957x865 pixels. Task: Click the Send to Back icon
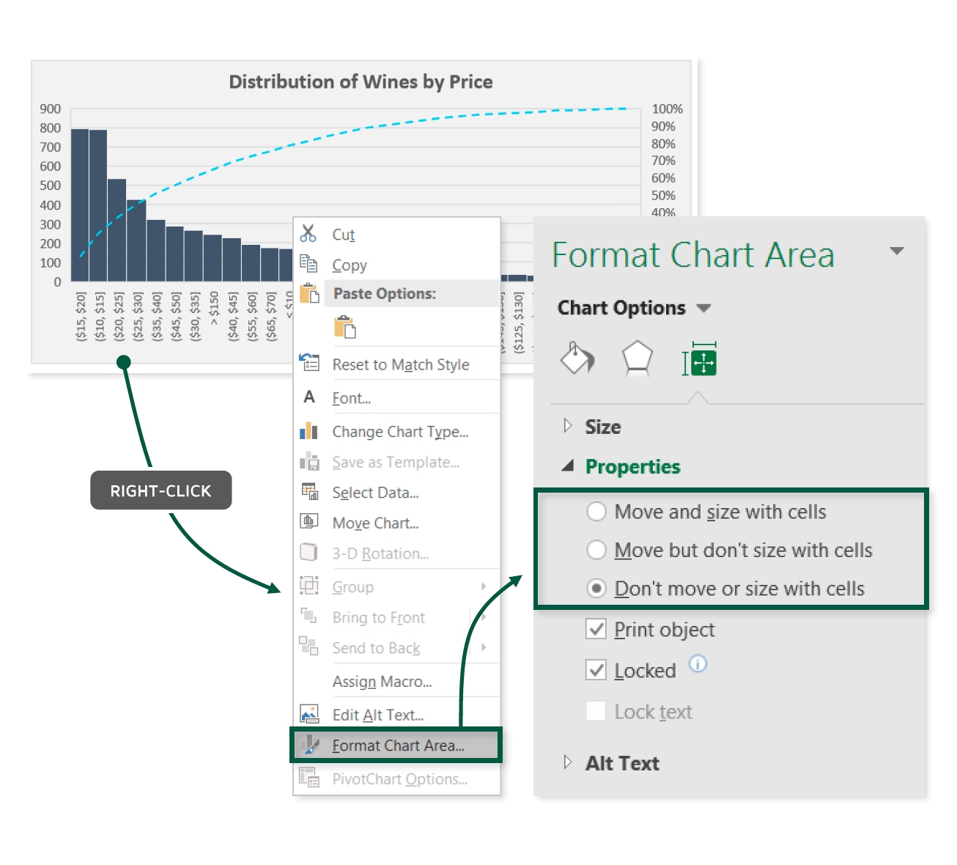tap(308, 646)
